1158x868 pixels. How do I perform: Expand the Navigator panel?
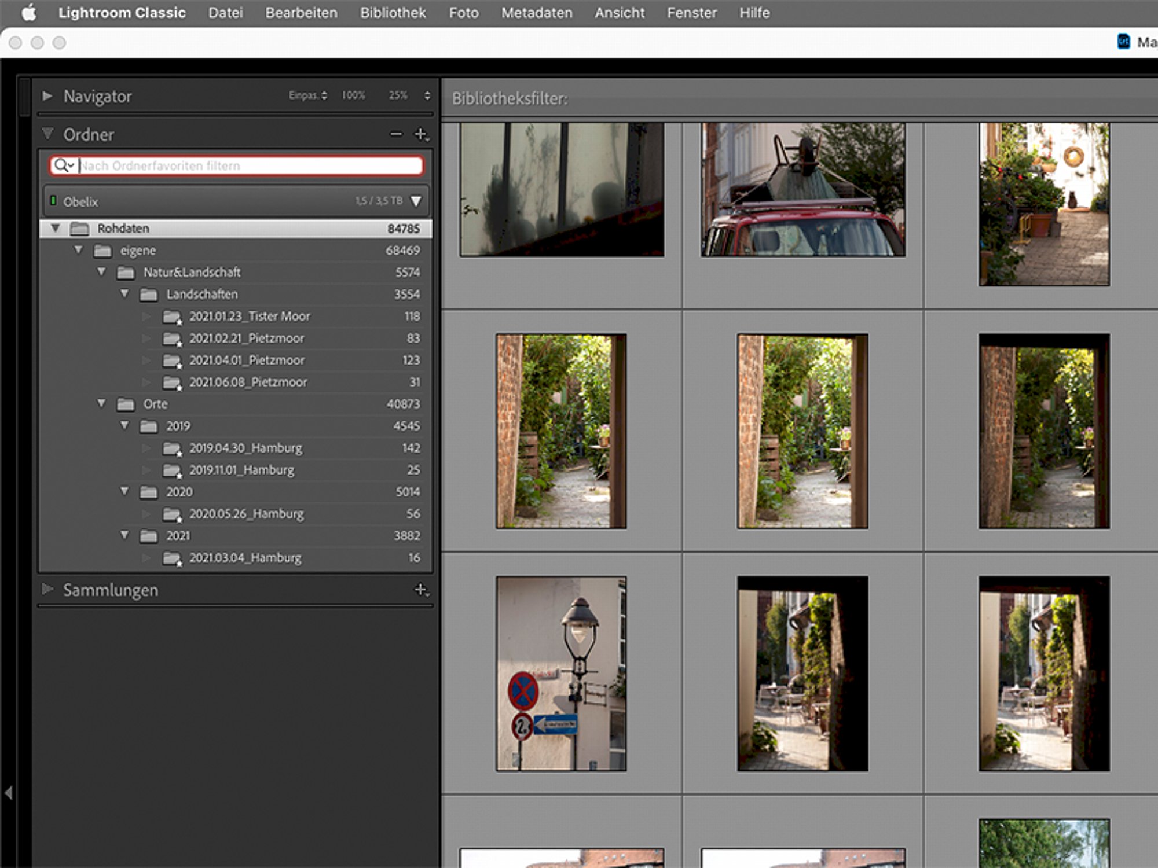(x=47, y=95)
